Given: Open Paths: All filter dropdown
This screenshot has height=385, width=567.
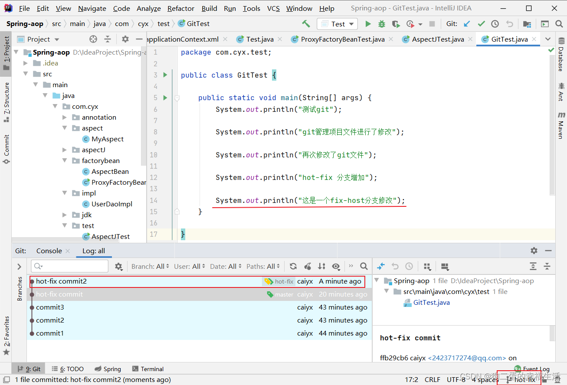Looking at the screenshot, I should [263, 266].
